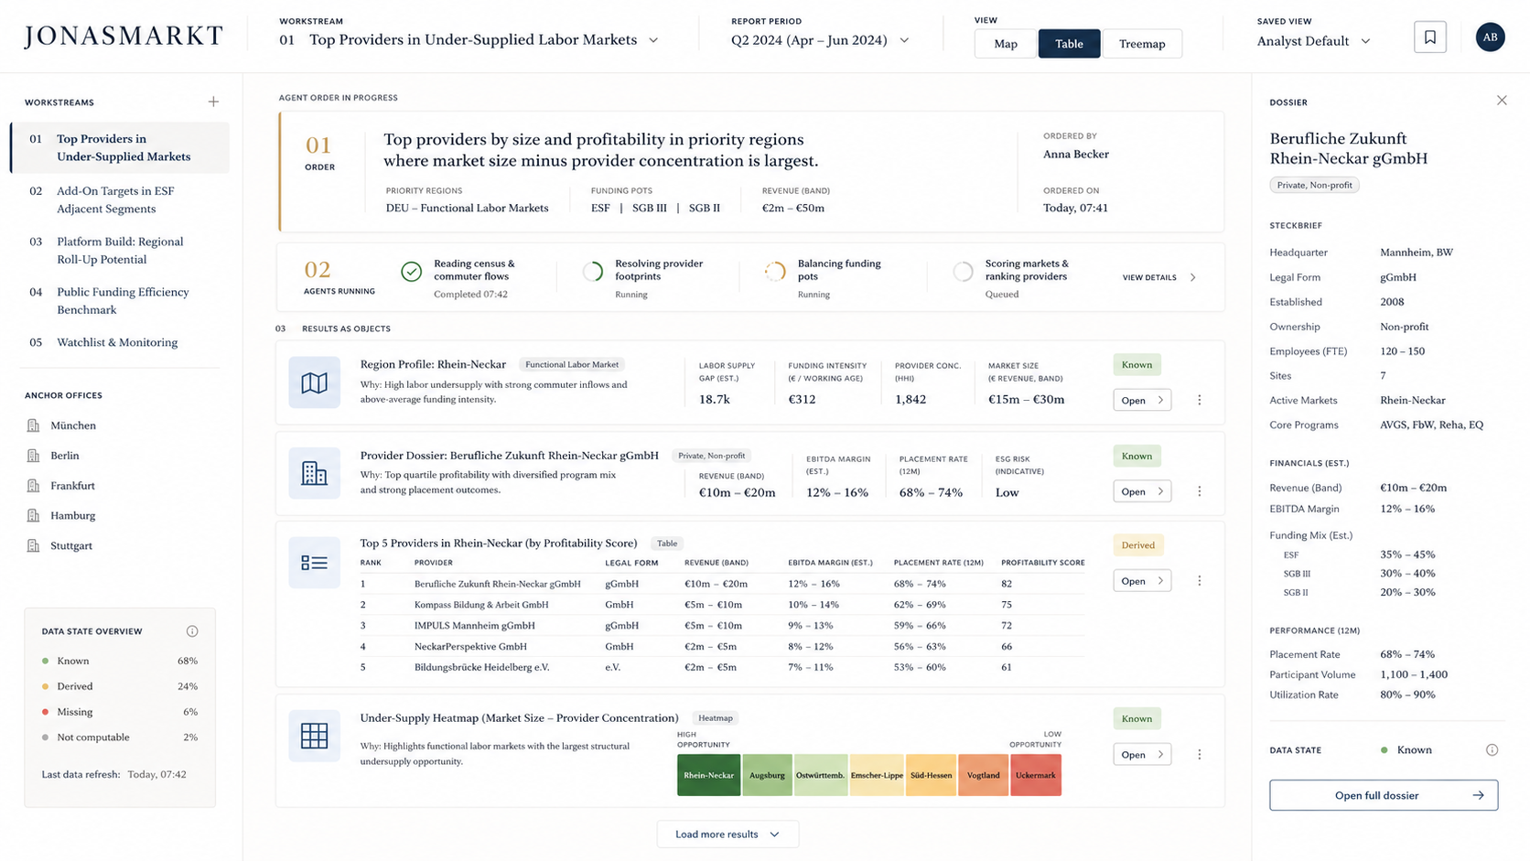The image size is (1530, 861).
Task: Click the info icon beside dossier Data State
Action: 1492,750
